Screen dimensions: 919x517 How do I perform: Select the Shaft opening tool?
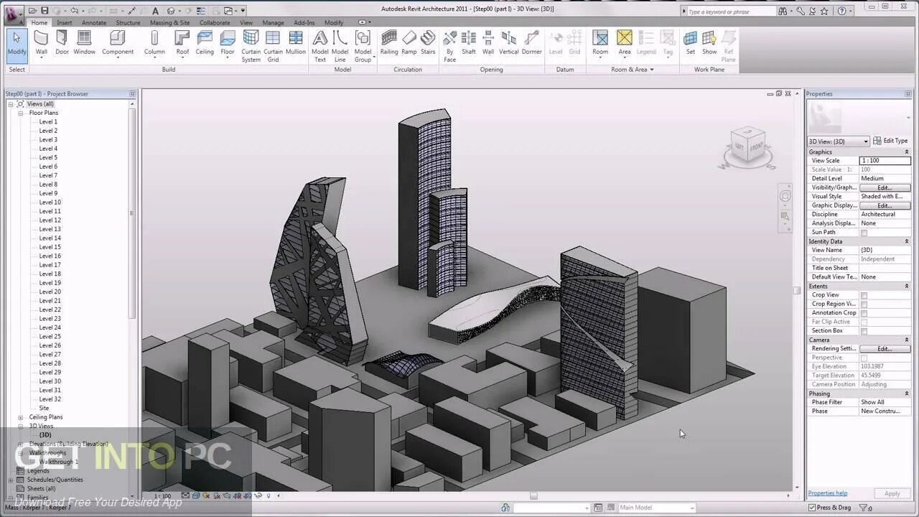[469, 43]
